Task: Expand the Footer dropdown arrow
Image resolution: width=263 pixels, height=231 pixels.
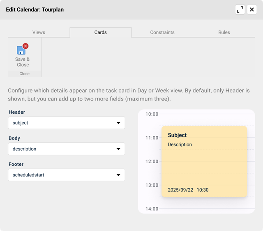Action: coord(118,175)
